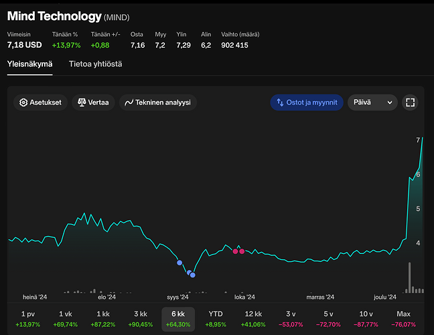Expand the Päivä interval dropdown
434x335 pixels.
click(372, 103)
